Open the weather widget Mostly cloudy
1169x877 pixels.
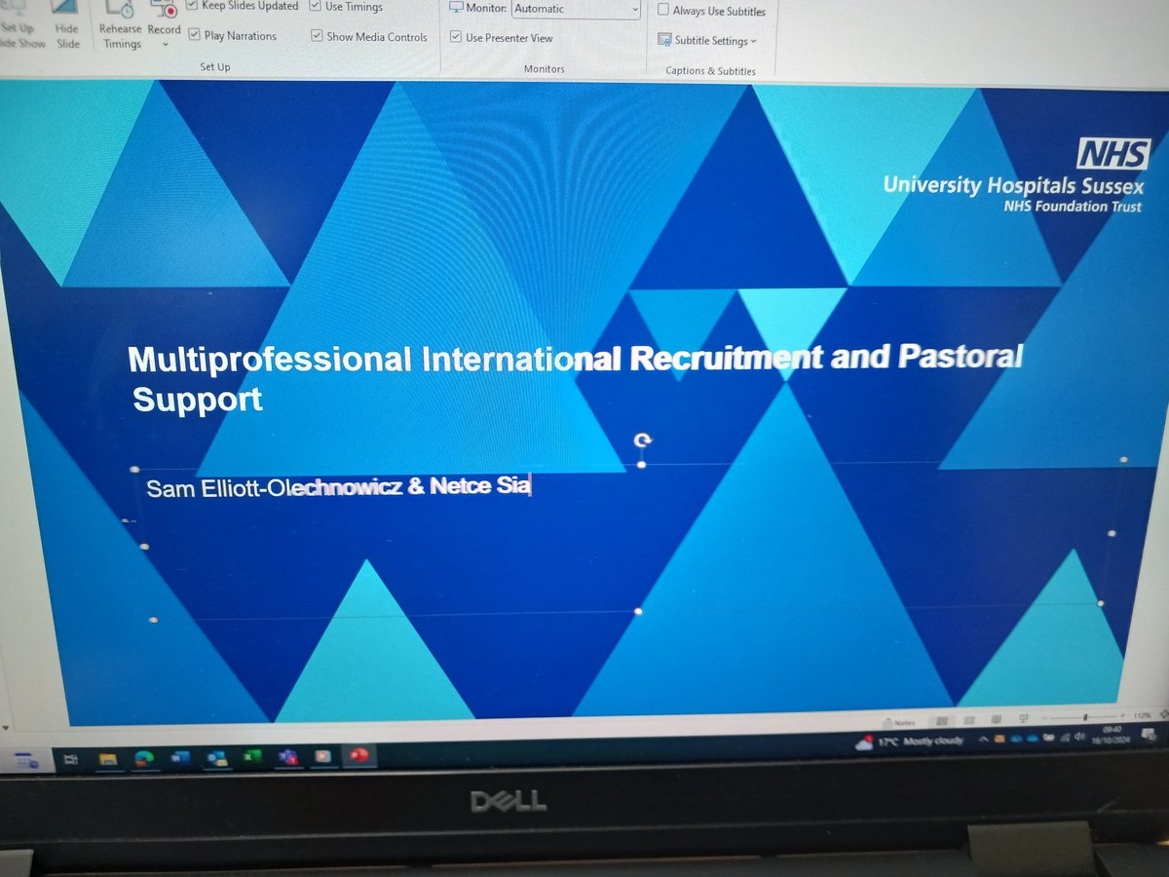coord(911,742)
